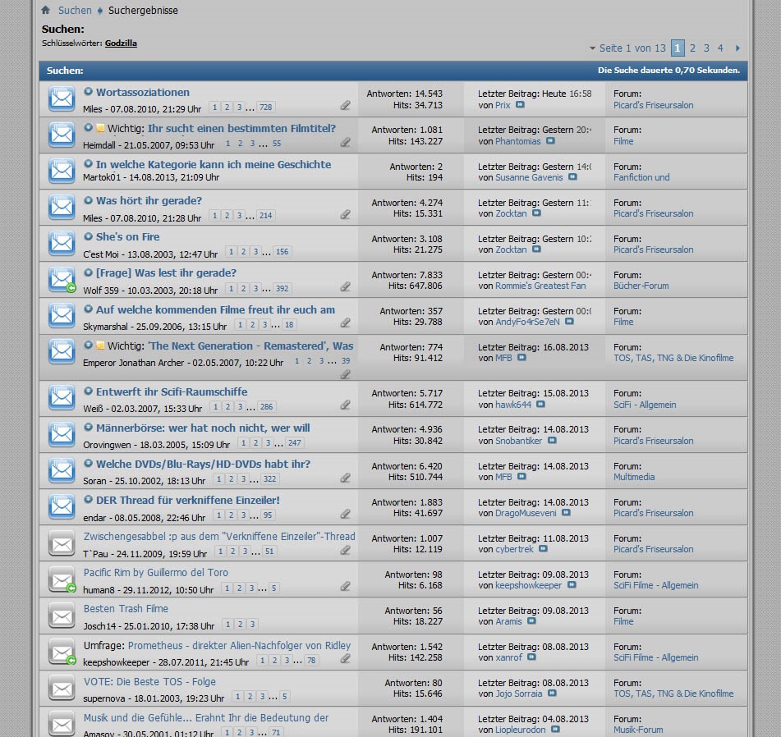The width and height of the screenshot is (781, 737).
Task: Click the attachment paperclip for Was hört ihr gerade?
Action: 346,214
